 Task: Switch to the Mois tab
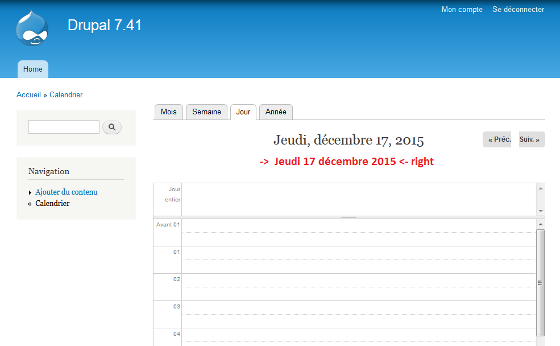[x=169, y=112]
